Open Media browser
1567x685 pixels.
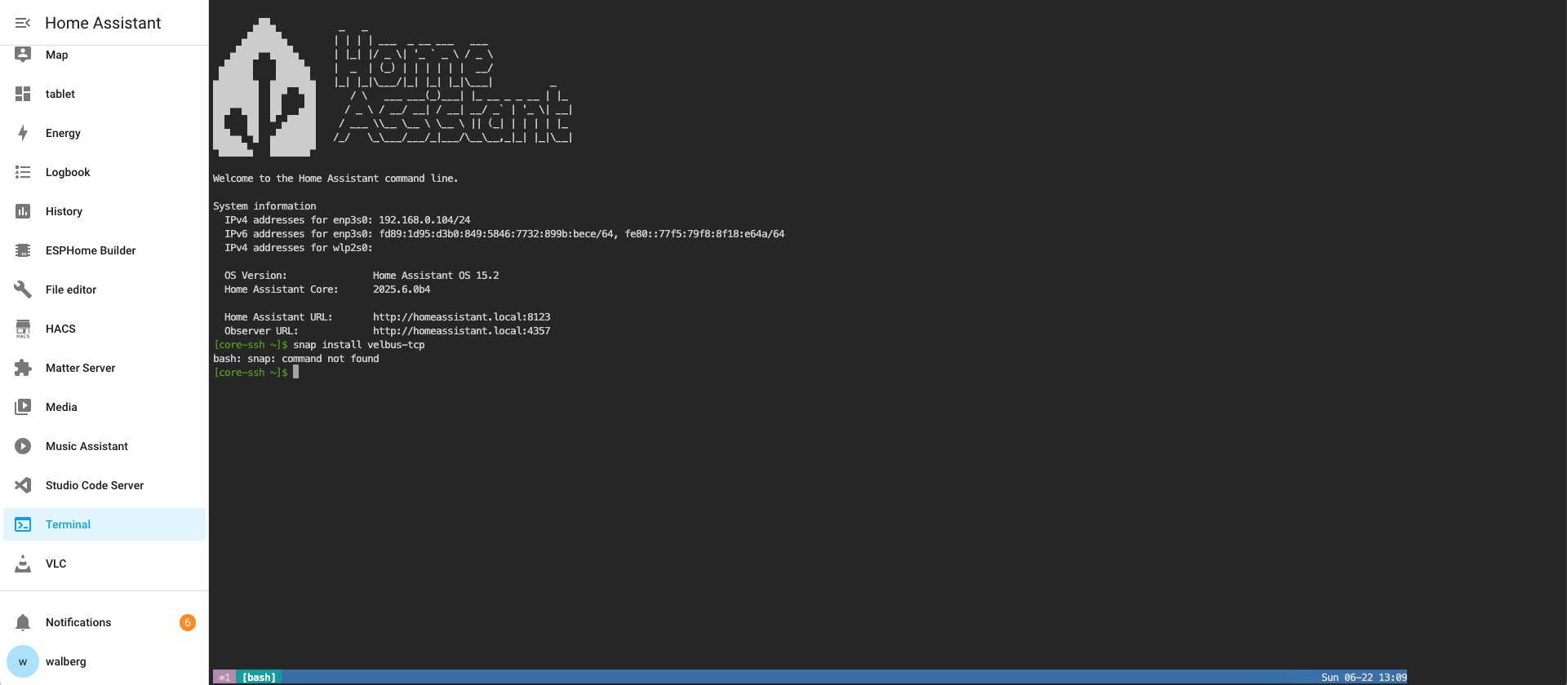point(104,407)
